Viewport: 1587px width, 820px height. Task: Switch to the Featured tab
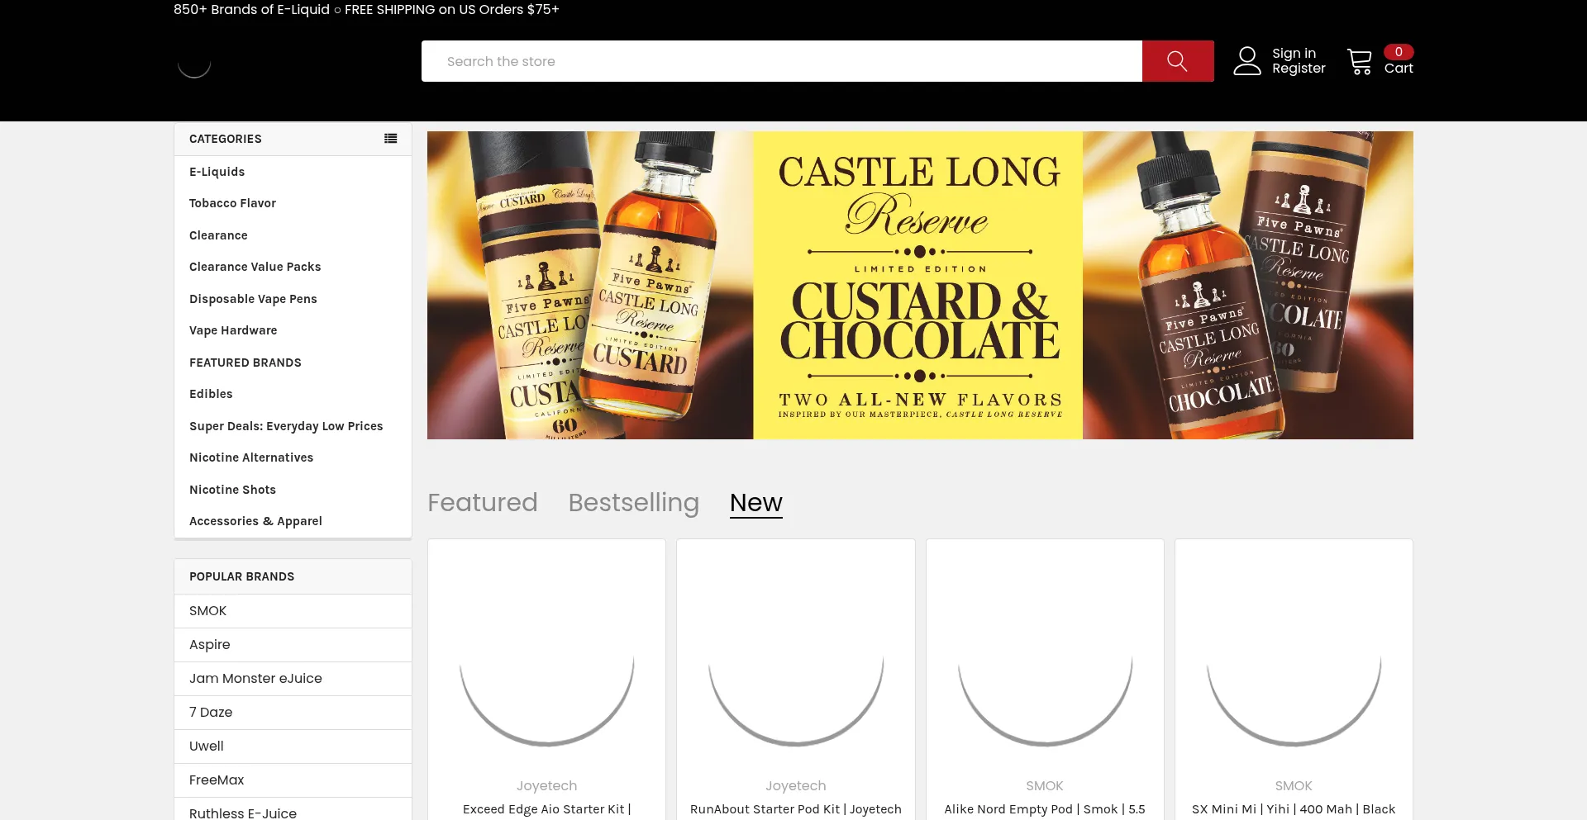pos(483,502)
